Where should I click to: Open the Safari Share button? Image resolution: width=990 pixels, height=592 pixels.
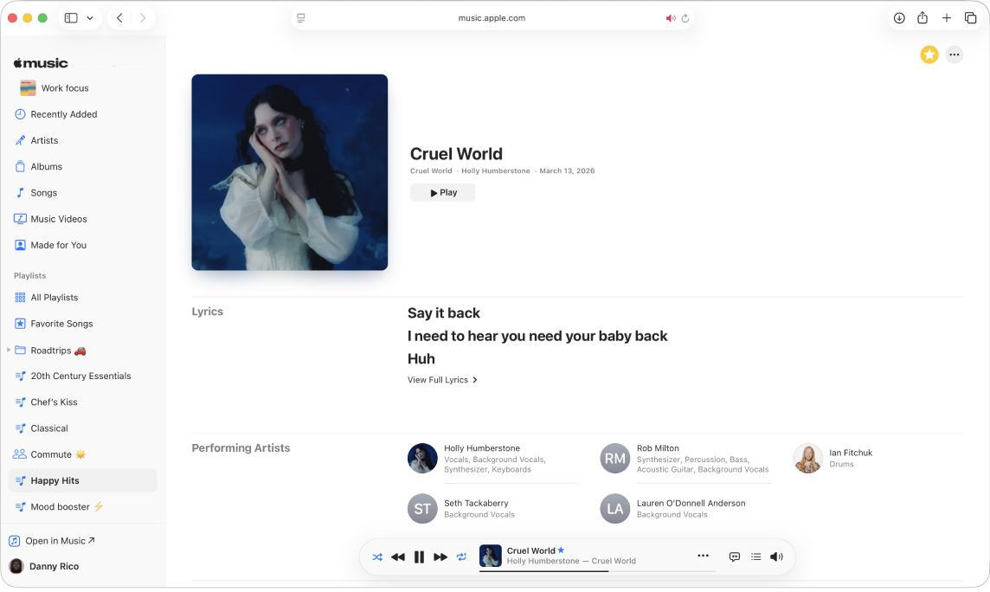coord(922,17)
